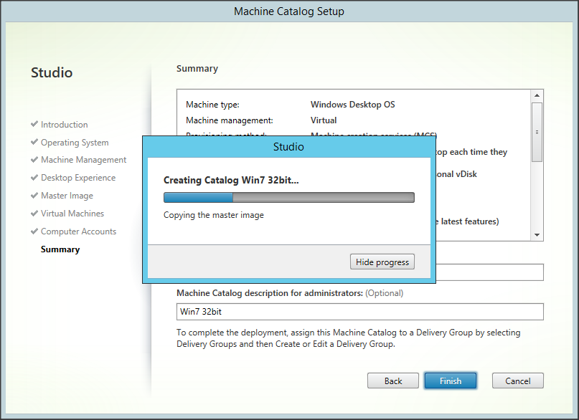This screenshot has width=579, height=420.
Task: Click the Creating Catalog progress bar
Action: [x=288, y=198]
